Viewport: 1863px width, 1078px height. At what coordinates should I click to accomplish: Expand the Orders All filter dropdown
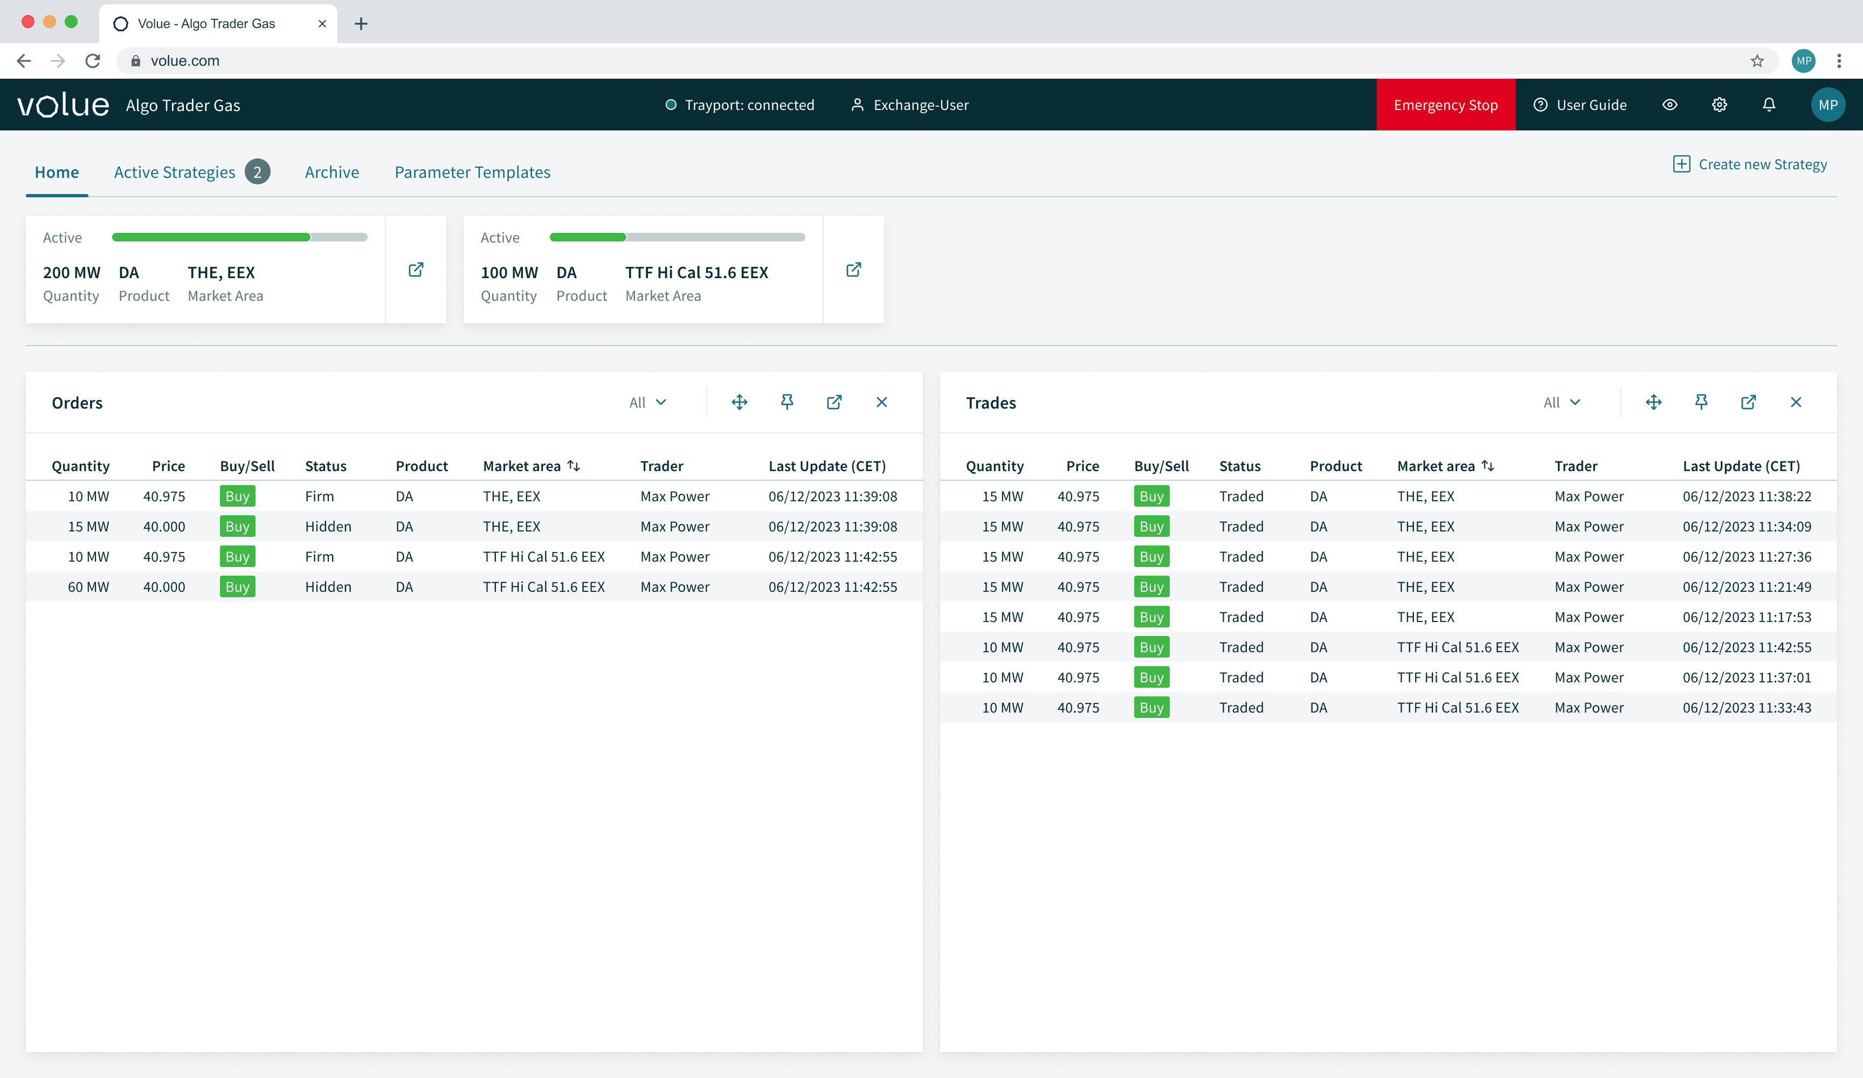(648, 402)
